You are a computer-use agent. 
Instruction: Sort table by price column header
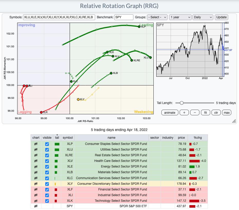click(181, 138)
